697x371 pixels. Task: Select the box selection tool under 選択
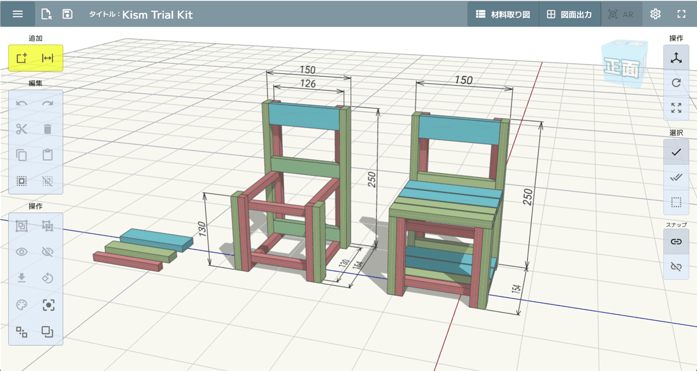[676, 203]
